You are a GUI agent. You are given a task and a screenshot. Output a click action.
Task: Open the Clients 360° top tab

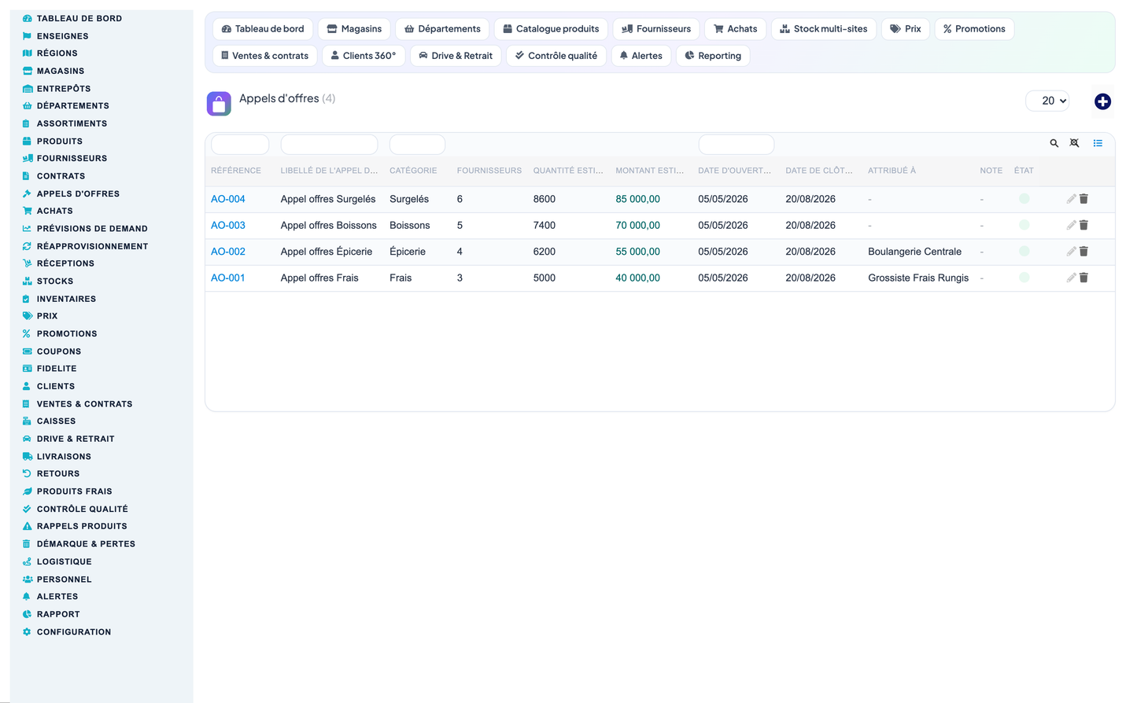364,56
